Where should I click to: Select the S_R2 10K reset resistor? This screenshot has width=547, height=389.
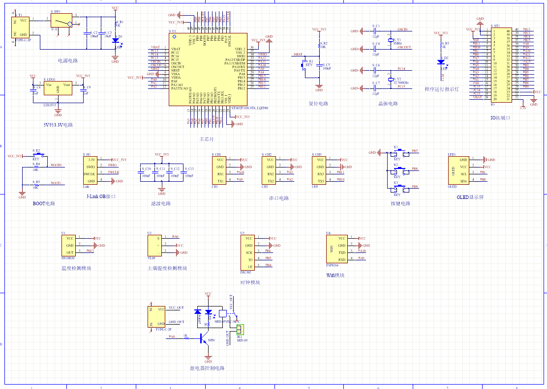(319, 45)
